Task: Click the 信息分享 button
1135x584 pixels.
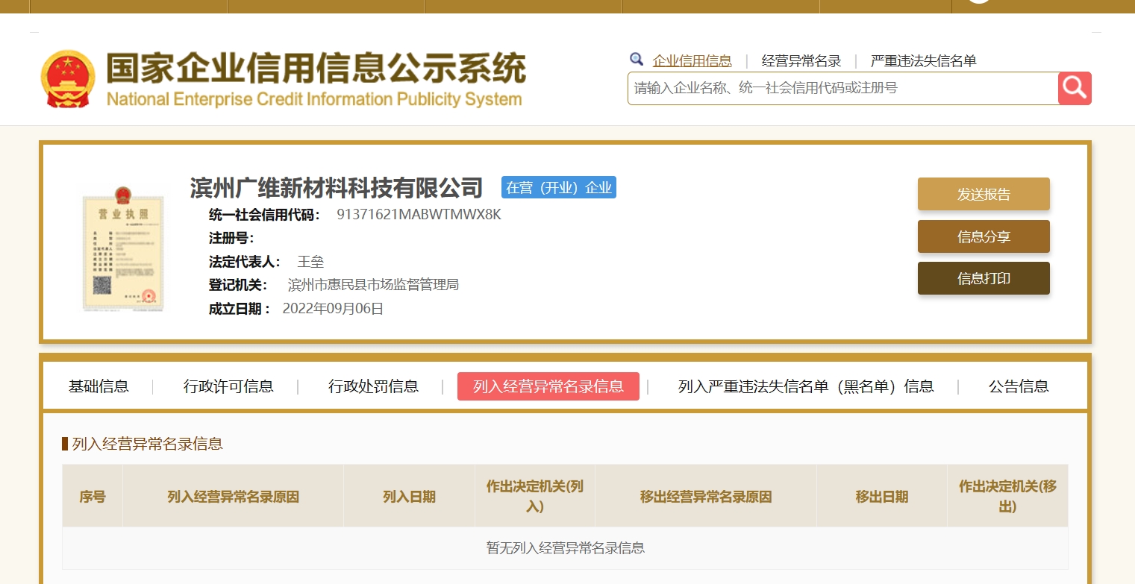Action: tap(984, 236)
